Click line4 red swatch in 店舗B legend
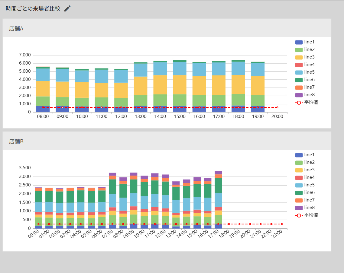344x273 pixels. click(x=299, y=178)
